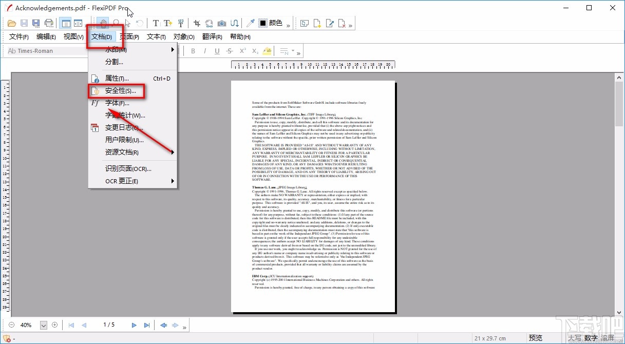The height and width of the screenshot is (344, 625).
Task: Open the zoom percentage dropdown
Action: (x=44, y=325)
